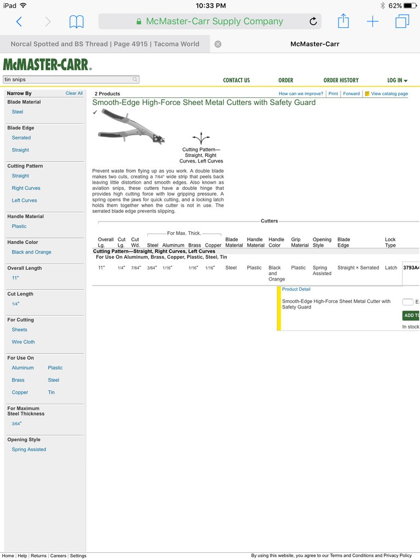Click the Returns footer link
Screen dimensions: 420x560
pos(39,556)
